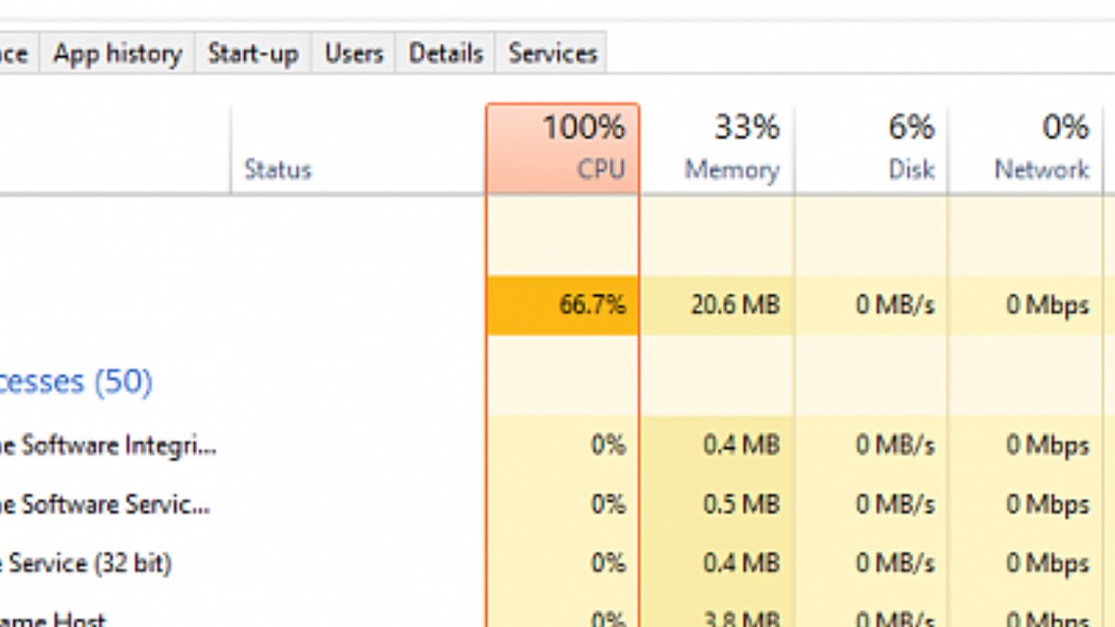Screen dimensions: 1115x627
Task: Switch to the App history tab
Action: coord(117,53)
